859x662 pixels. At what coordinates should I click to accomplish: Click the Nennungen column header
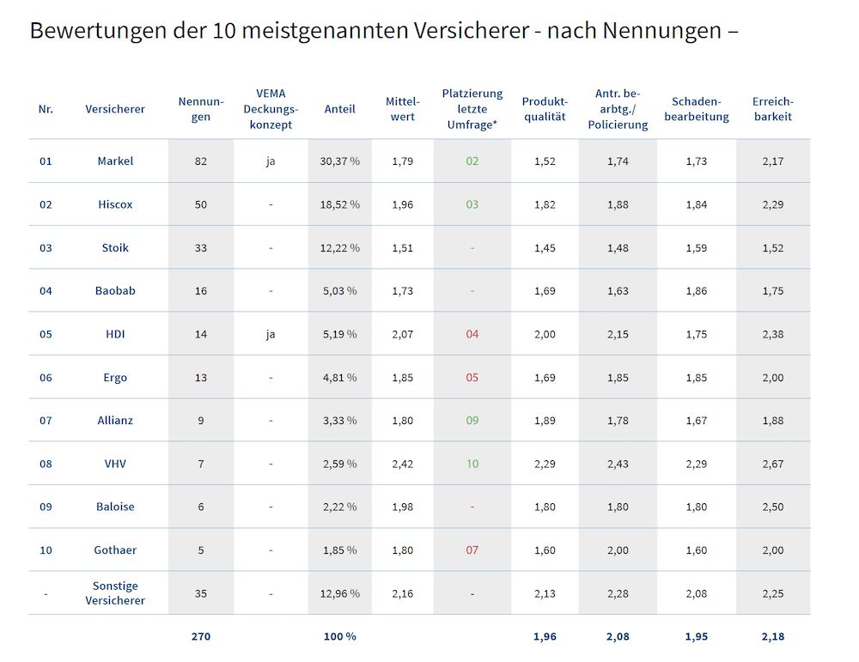click(200, 109)
